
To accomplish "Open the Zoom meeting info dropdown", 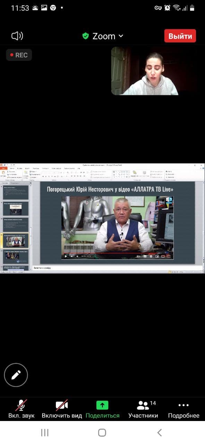I will (x=103, y=36).
